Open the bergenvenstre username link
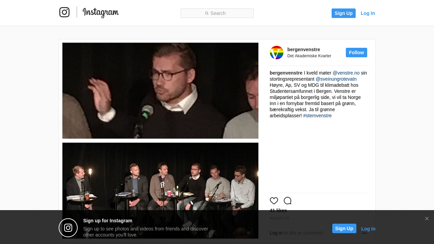This screenshot has height=244, width=434. [x=304, y=49]
